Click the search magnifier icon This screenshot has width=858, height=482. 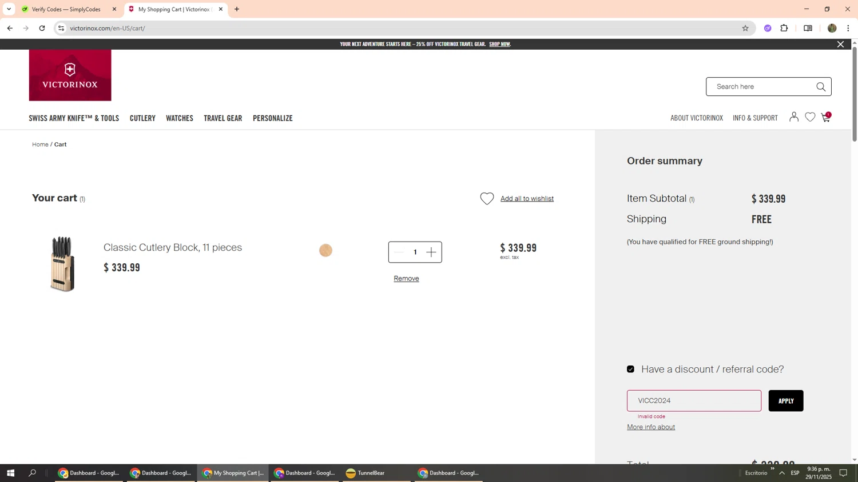click(x=821, y=87)
